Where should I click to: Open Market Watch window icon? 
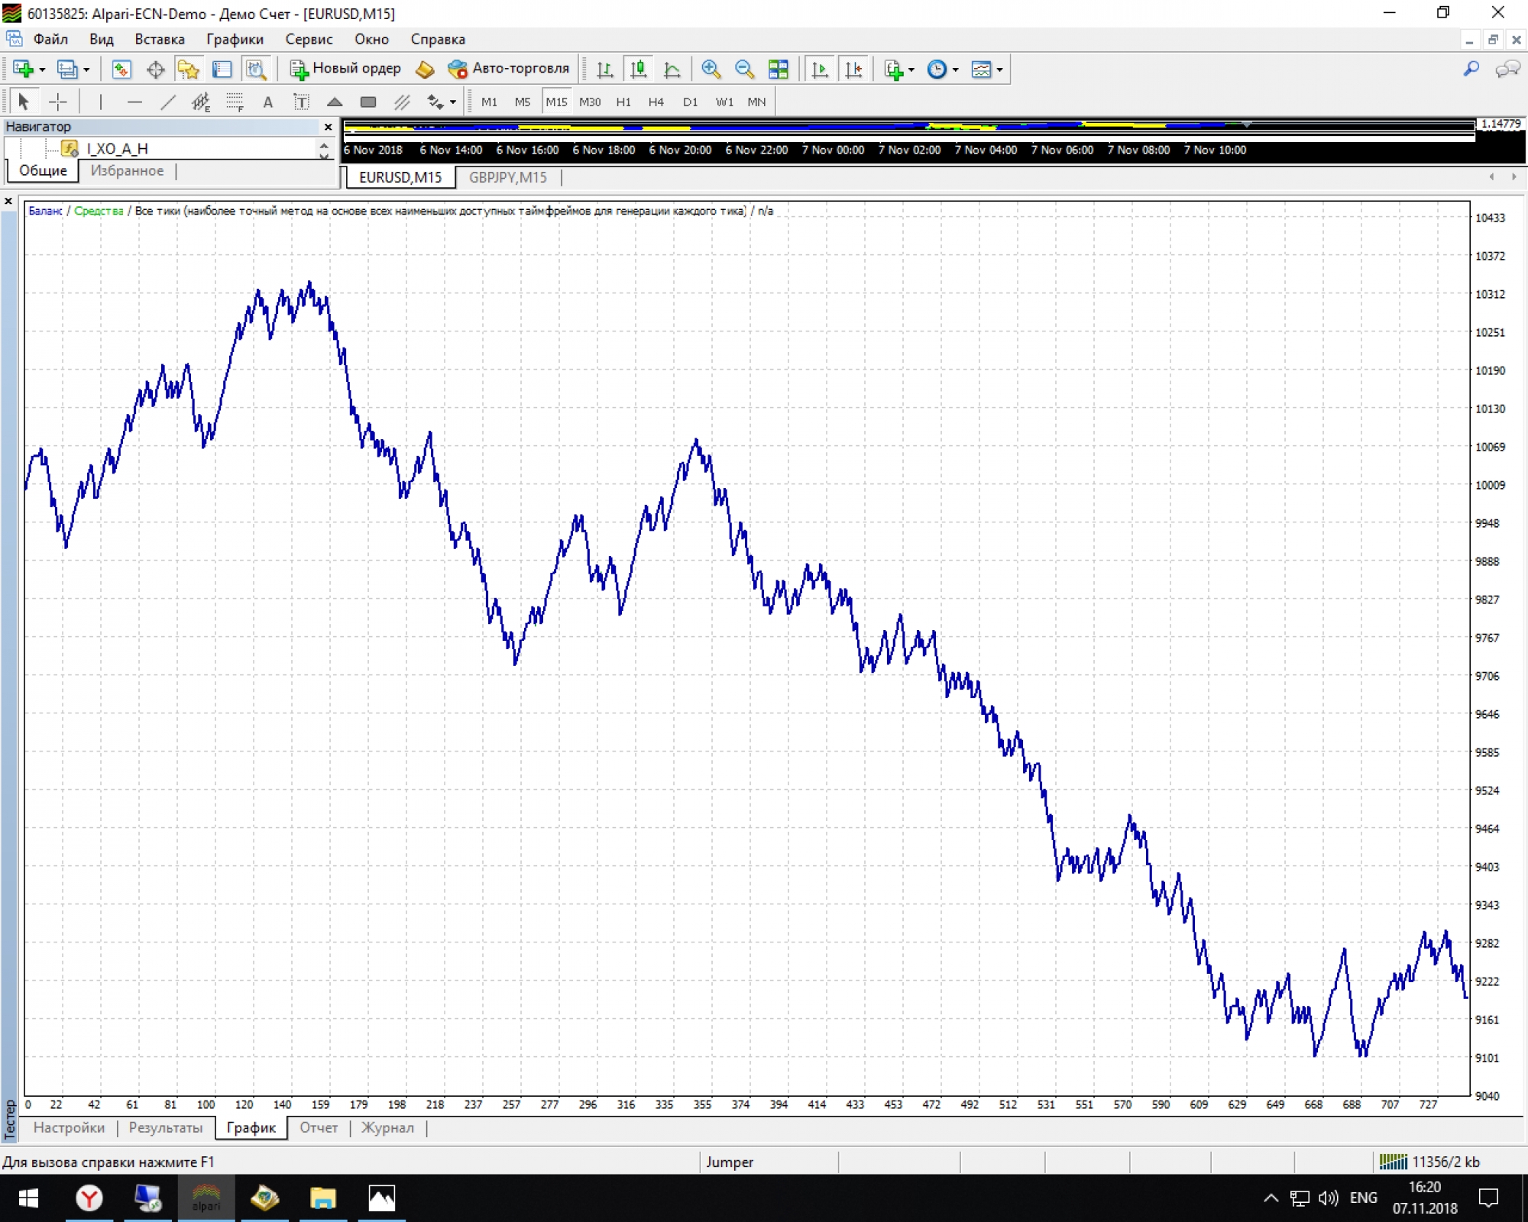[121, 70]
